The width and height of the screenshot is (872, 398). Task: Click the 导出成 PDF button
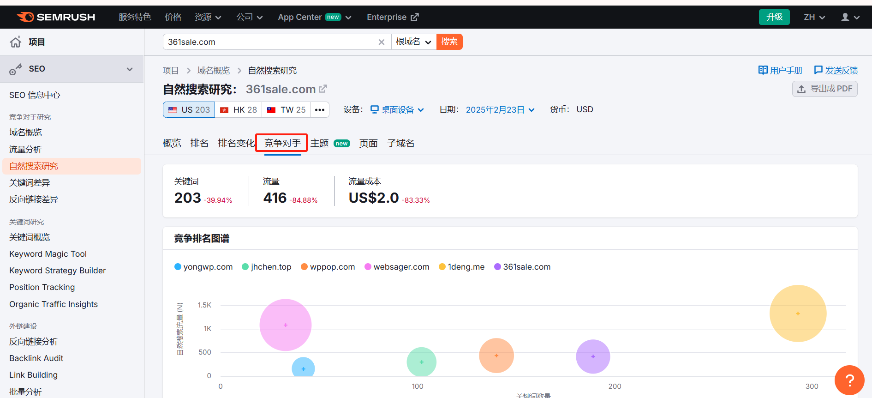[x=825, y=89]
